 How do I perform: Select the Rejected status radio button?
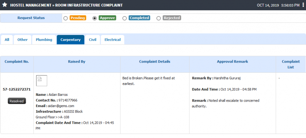(159, 18)
